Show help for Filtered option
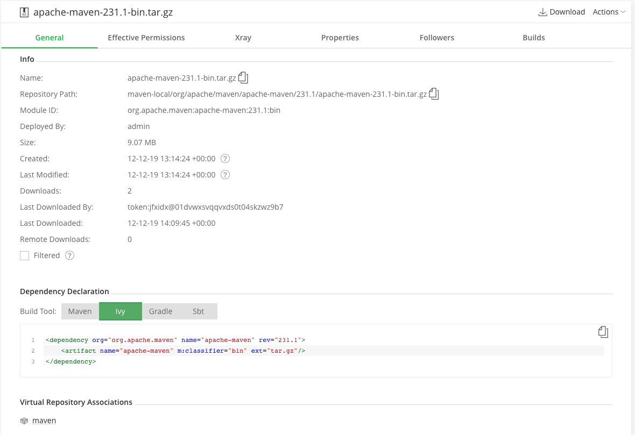This screenshot has width=635, height=435. pyautogui.click(x=69, y=255)
